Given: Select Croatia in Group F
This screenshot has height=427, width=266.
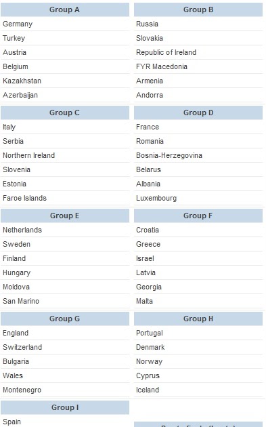Looking at the screenshot, I should point(148,230).
